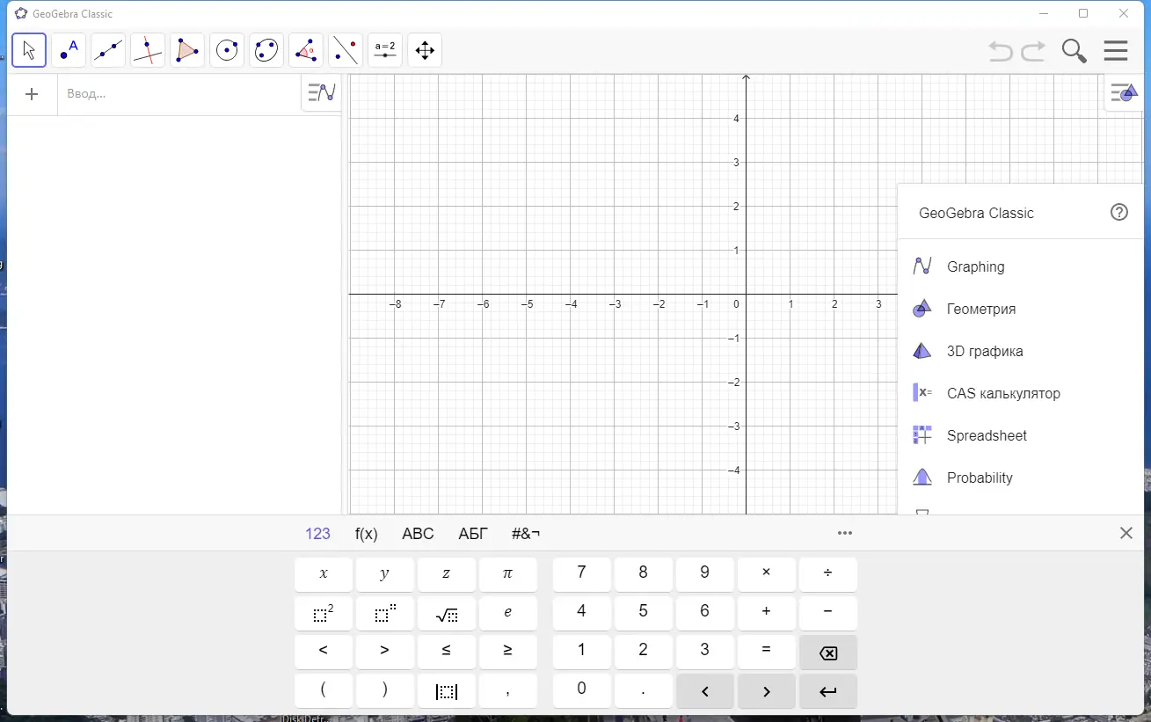Tap the greater-than-or-equal key
The height and width of the screenshot is (722, 1151).
click(508, 652)
